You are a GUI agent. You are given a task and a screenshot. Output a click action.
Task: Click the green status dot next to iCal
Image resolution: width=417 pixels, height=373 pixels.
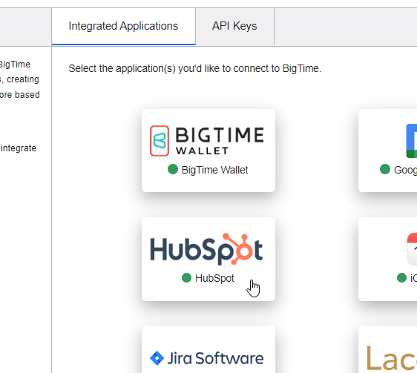click(401, 278)
